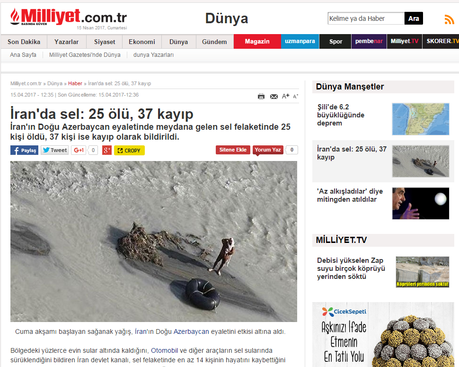
Task: Click the Yorum Yaz comment button
Action: [x=268, y=150]
